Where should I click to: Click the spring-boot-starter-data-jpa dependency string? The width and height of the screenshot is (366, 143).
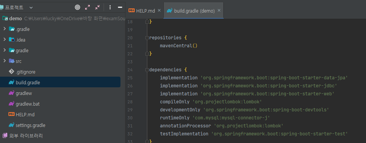pos(274,78)
